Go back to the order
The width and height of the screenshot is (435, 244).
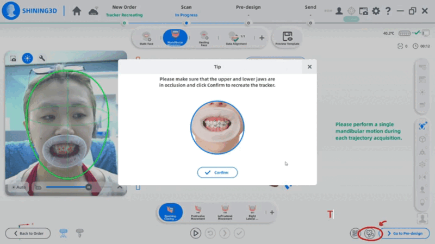28,234
